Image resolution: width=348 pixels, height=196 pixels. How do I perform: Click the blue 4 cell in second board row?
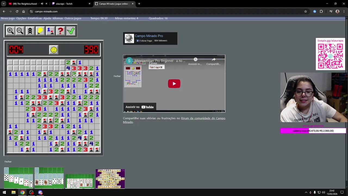68,68
